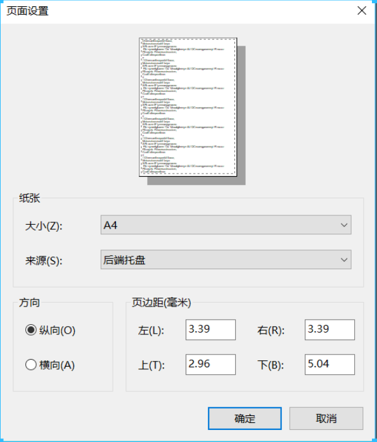Viewport: 377px width, 442px height.
Task: Click the chevron arrow on the A4 combo box
Action: (x=343, y=225)
